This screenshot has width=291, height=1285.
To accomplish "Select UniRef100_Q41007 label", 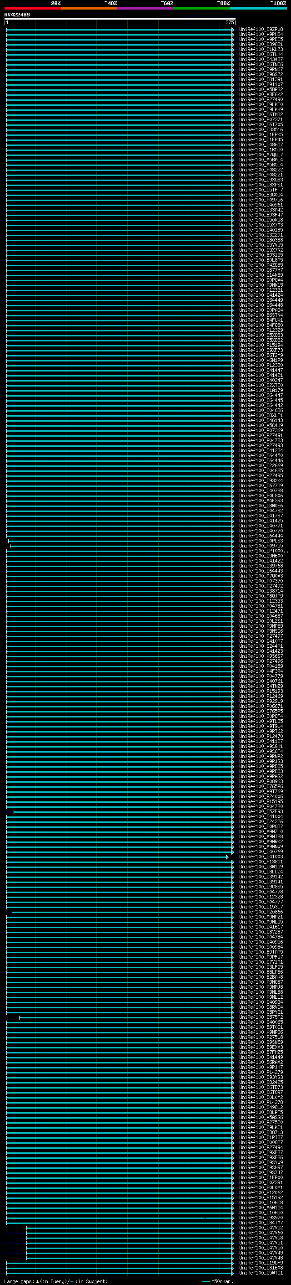I will (261, 641).
